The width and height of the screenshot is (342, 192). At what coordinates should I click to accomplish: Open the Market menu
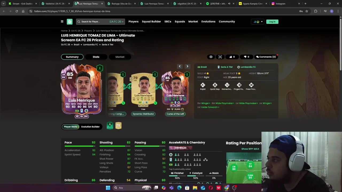tap(193, 22)
